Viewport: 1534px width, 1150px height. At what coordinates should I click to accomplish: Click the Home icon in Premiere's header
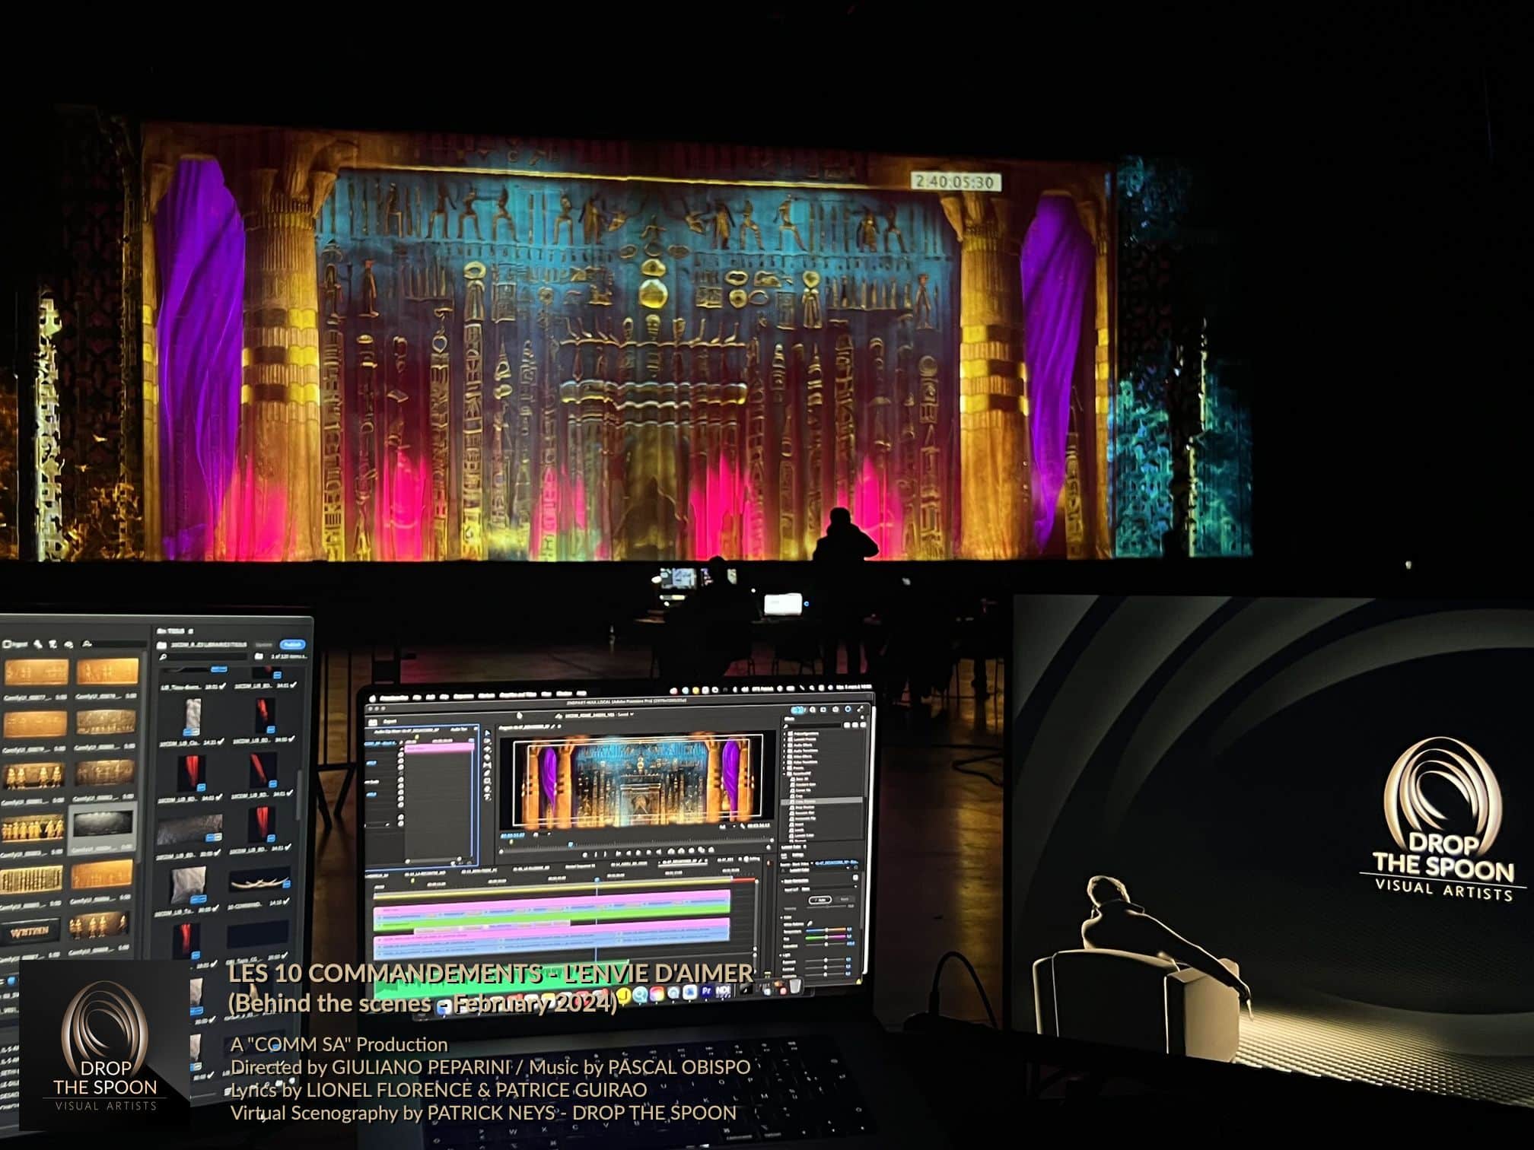[373, 723]
